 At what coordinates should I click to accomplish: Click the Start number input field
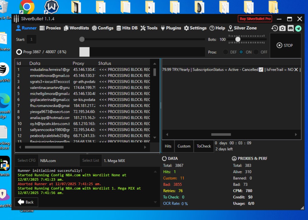click(x=31, y=39)
